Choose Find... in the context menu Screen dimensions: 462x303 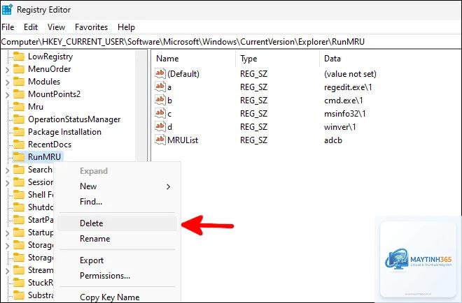pos(118,202)
